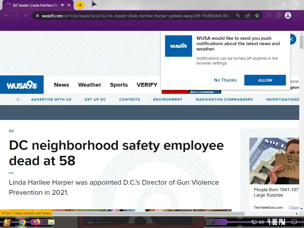Open the Social Security ad image
This screenshot has height=228, width=304.
[274, 161]
